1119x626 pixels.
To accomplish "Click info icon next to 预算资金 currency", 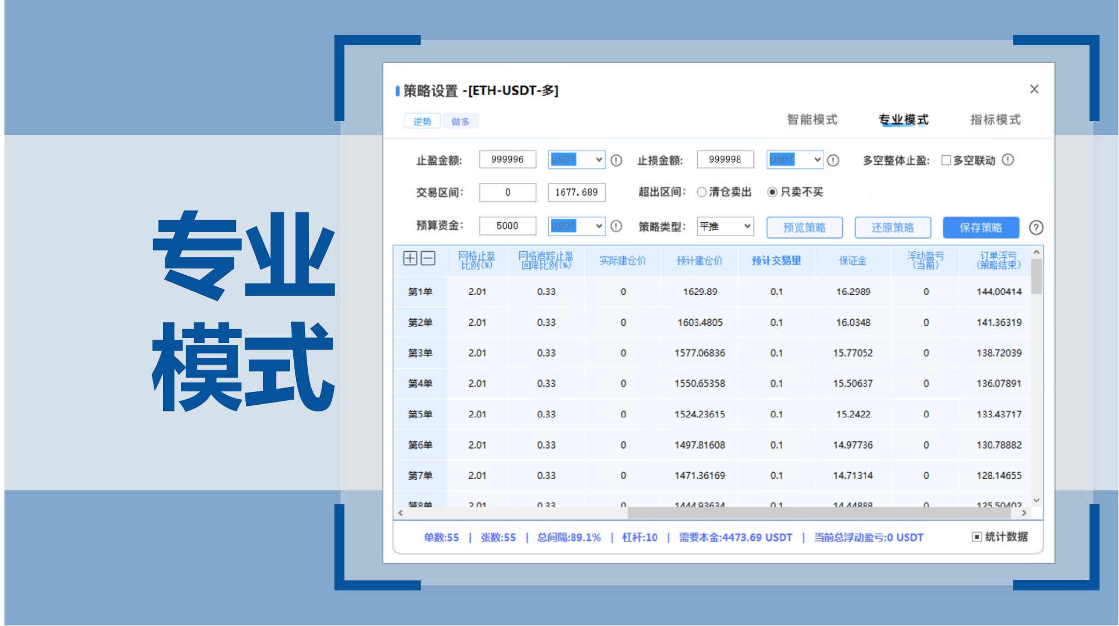I will [x=616, y=226].
